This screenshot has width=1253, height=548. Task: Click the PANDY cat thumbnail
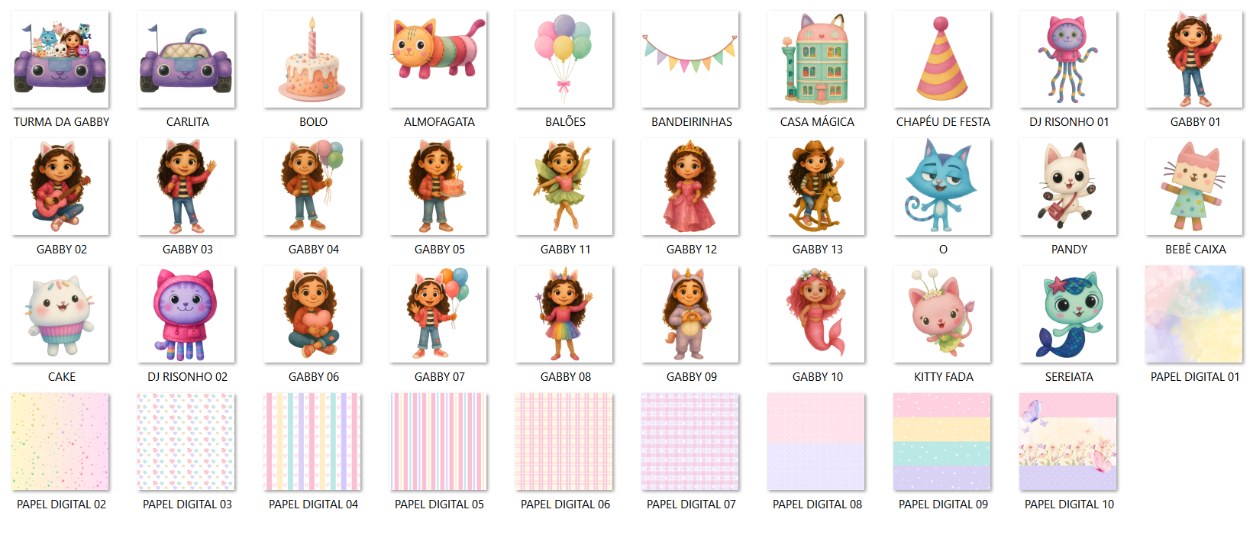tap(1068, 187)
